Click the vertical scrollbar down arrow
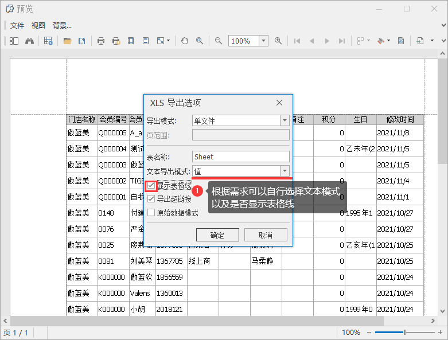448x340 pixels. pos(442,311)
